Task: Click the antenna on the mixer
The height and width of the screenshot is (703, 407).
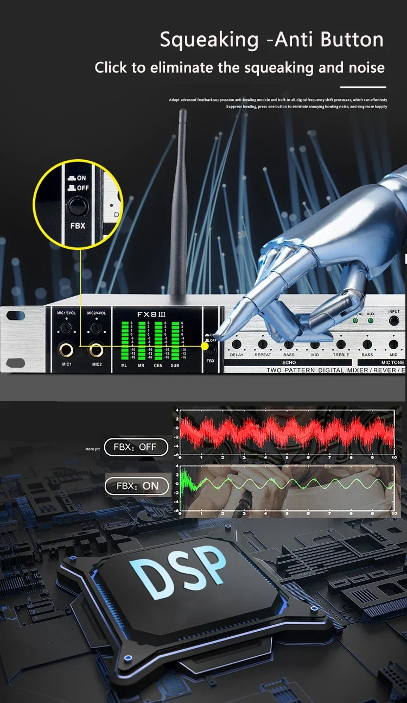Action: tap(179, 206)
